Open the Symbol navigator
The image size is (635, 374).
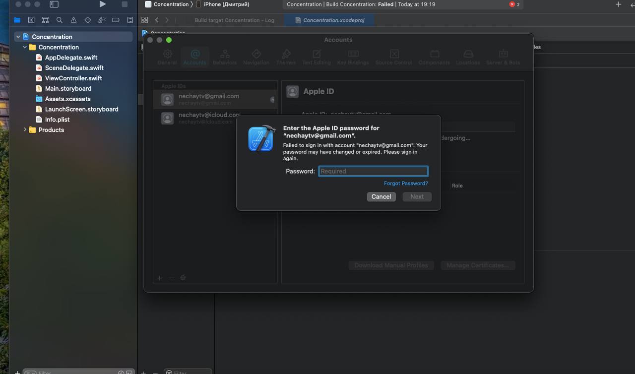[x=45, y=20]
